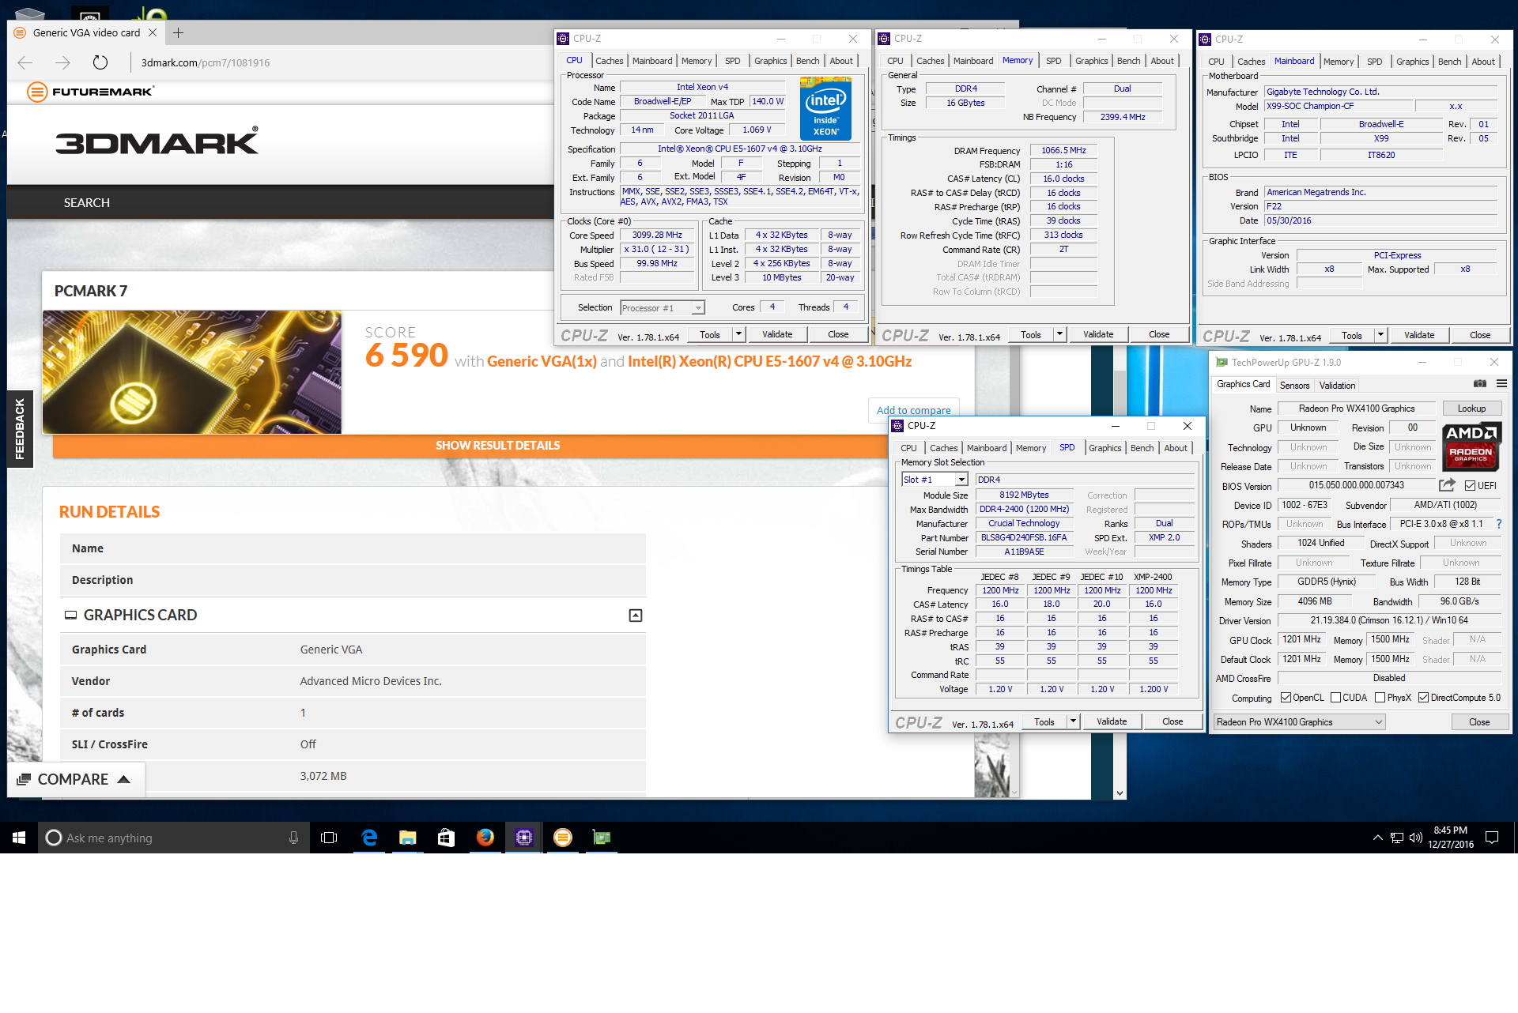Expand the COMPARE panel
This screenshot has height=1013, width=1518.
pos(76,780)
